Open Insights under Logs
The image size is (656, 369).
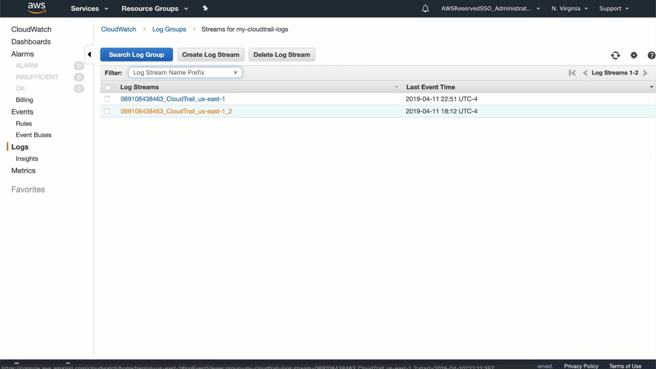27,159
